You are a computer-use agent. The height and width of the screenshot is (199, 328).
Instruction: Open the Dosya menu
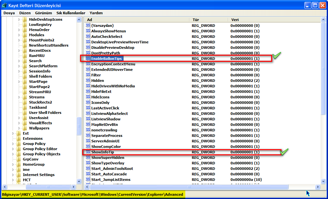[x=9, y=13]
